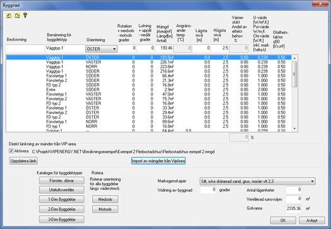Viewport: 331px width, 229px height.
Task: Click the Lutning degrees input field
Action: click(x=146, y=48)
